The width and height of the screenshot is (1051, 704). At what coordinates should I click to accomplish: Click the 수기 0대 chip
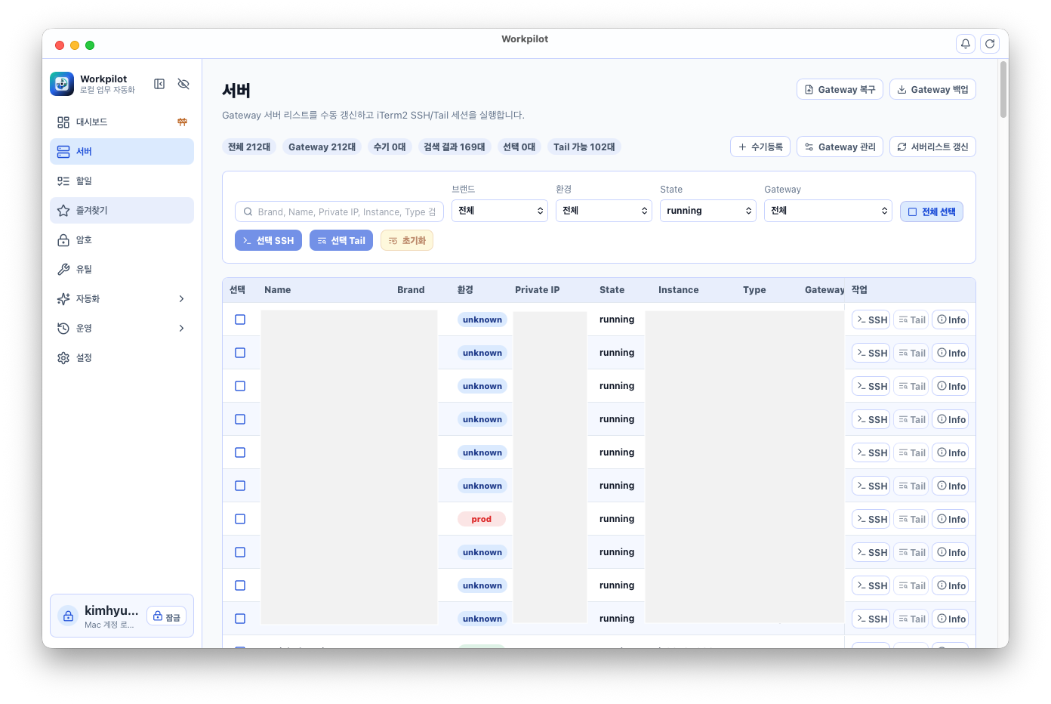(390, 147)
